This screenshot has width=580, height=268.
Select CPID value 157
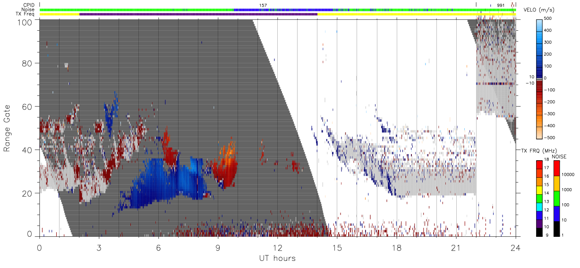point(263,5)
